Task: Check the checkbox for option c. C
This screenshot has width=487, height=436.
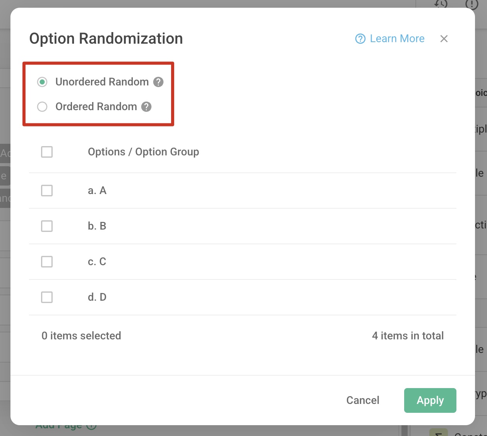Action: (x=46, y=262)
